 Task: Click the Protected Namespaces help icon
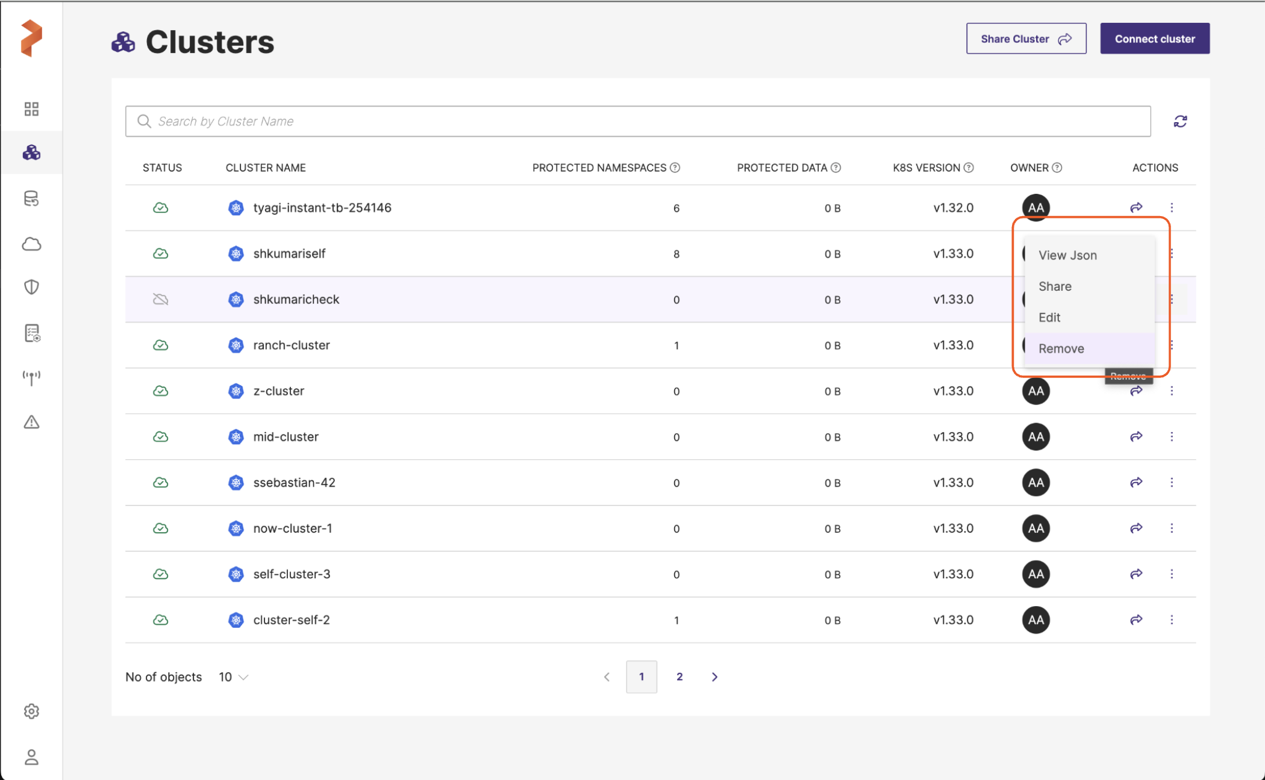point(675,168)
